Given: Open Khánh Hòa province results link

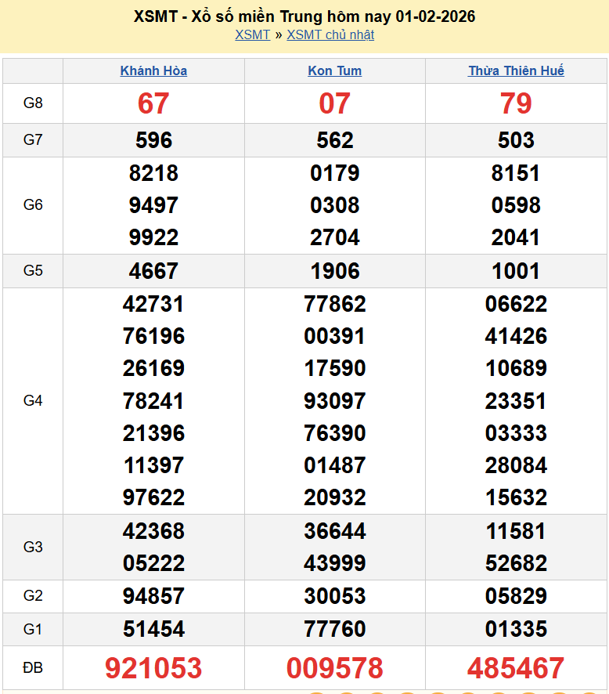Looking at the screenshot, I should coord(153,70).
